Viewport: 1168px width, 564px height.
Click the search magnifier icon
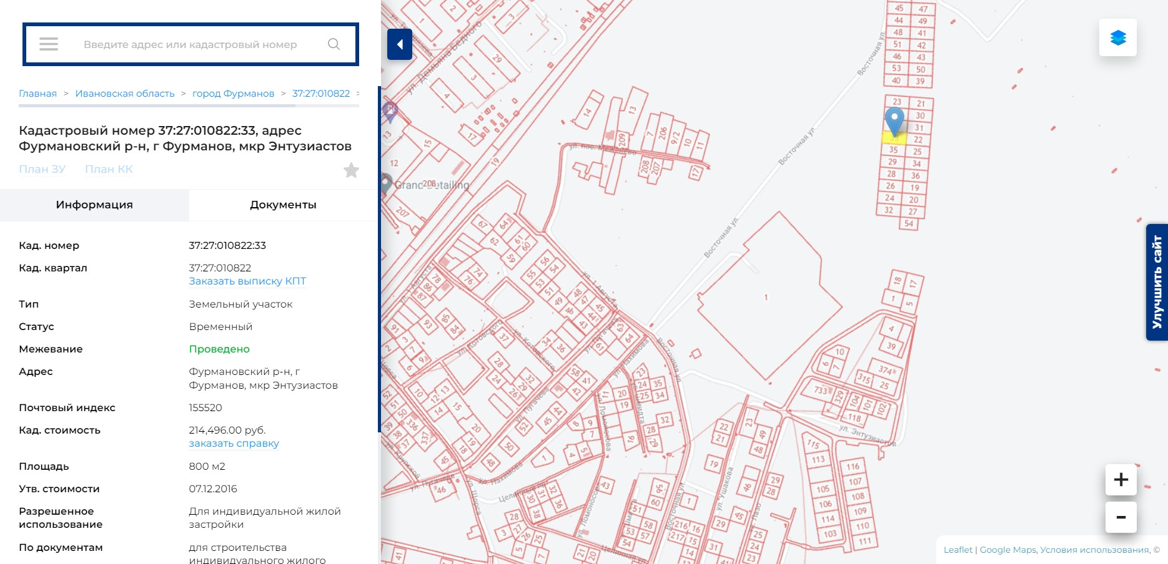coord(334,44)
